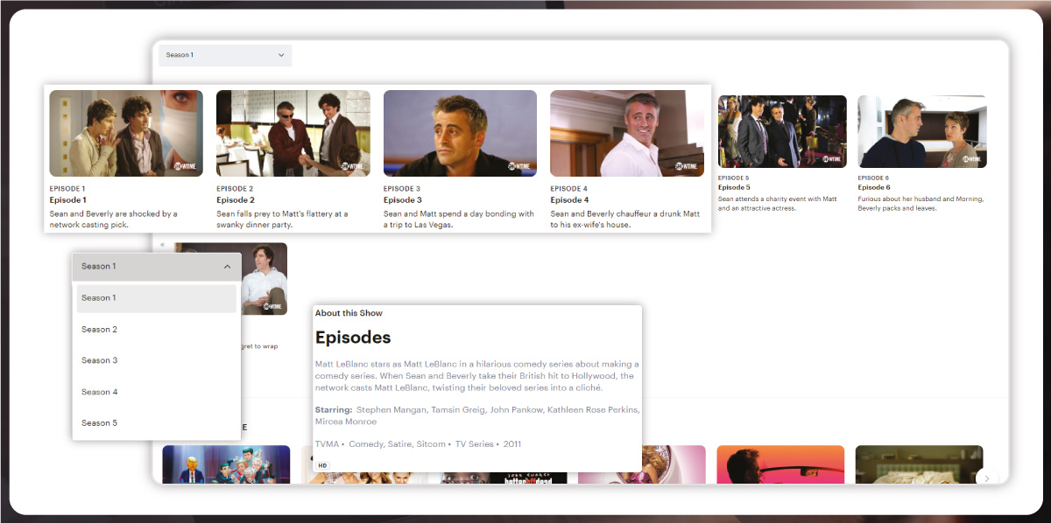Play the Episode 4 thumbnail
The image size is (1051, 523).
click(627, 134)
